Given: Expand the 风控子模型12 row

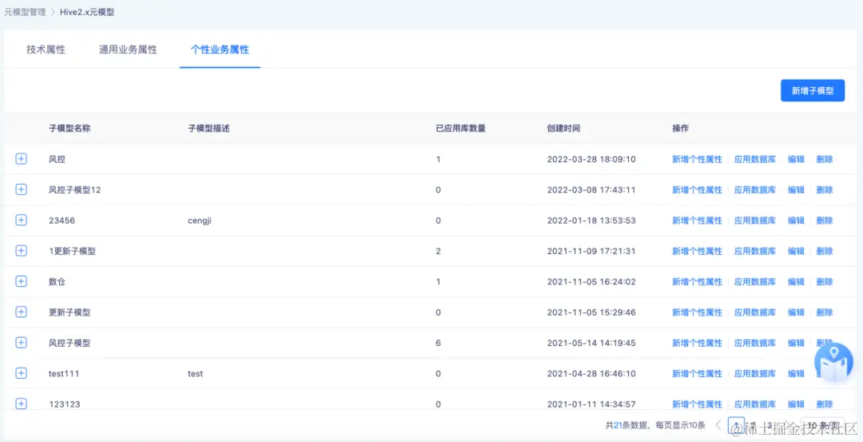Looking at the screenshot, I should tap(21, 189).
